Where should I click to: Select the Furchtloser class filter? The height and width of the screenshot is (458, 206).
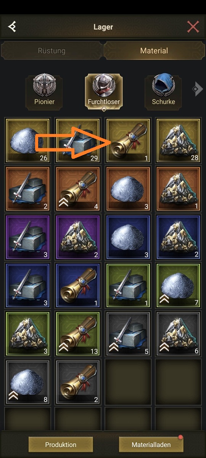[104, 92]
